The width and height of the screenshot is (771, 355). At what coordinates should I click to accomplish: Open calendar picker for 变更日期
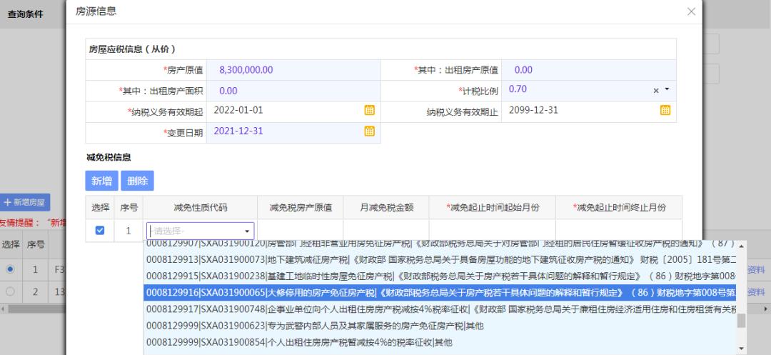pos(369,131)
